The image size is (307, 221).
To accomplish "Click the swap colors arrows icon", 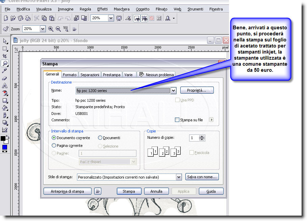I will pyautogui.click(x=7, y=137).
